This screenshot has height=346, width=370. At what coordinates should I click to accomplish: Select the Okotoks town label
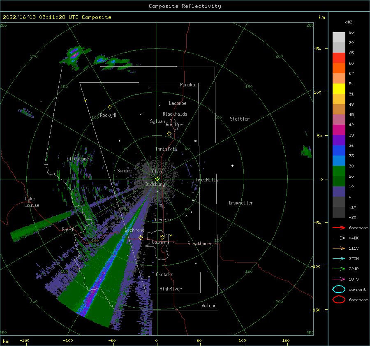tap(164, 274)
